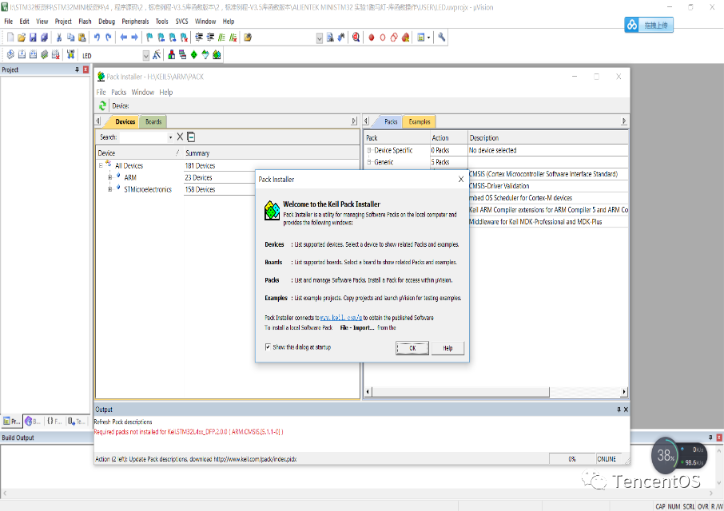Expand the ARM device tree node
The width and height of the screenshot is (724, 511).
point(109,178)
